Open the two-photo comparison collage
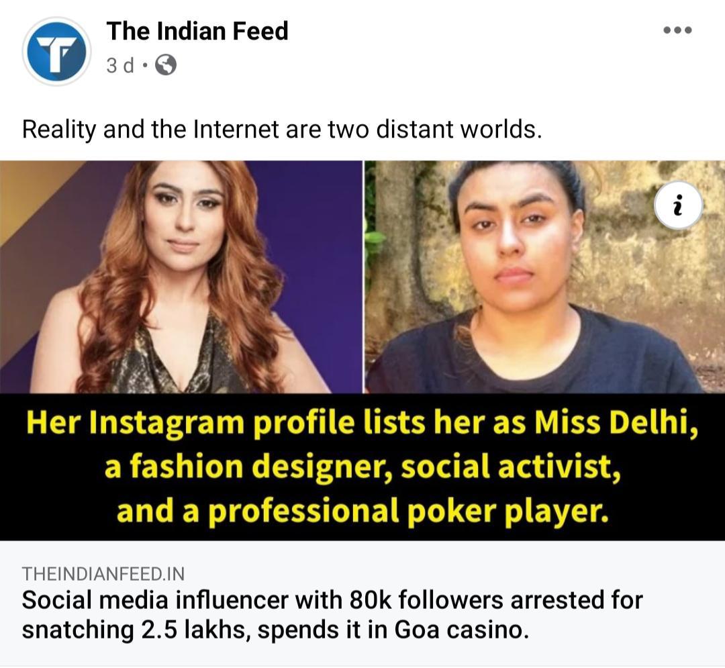 pos(362,275)
